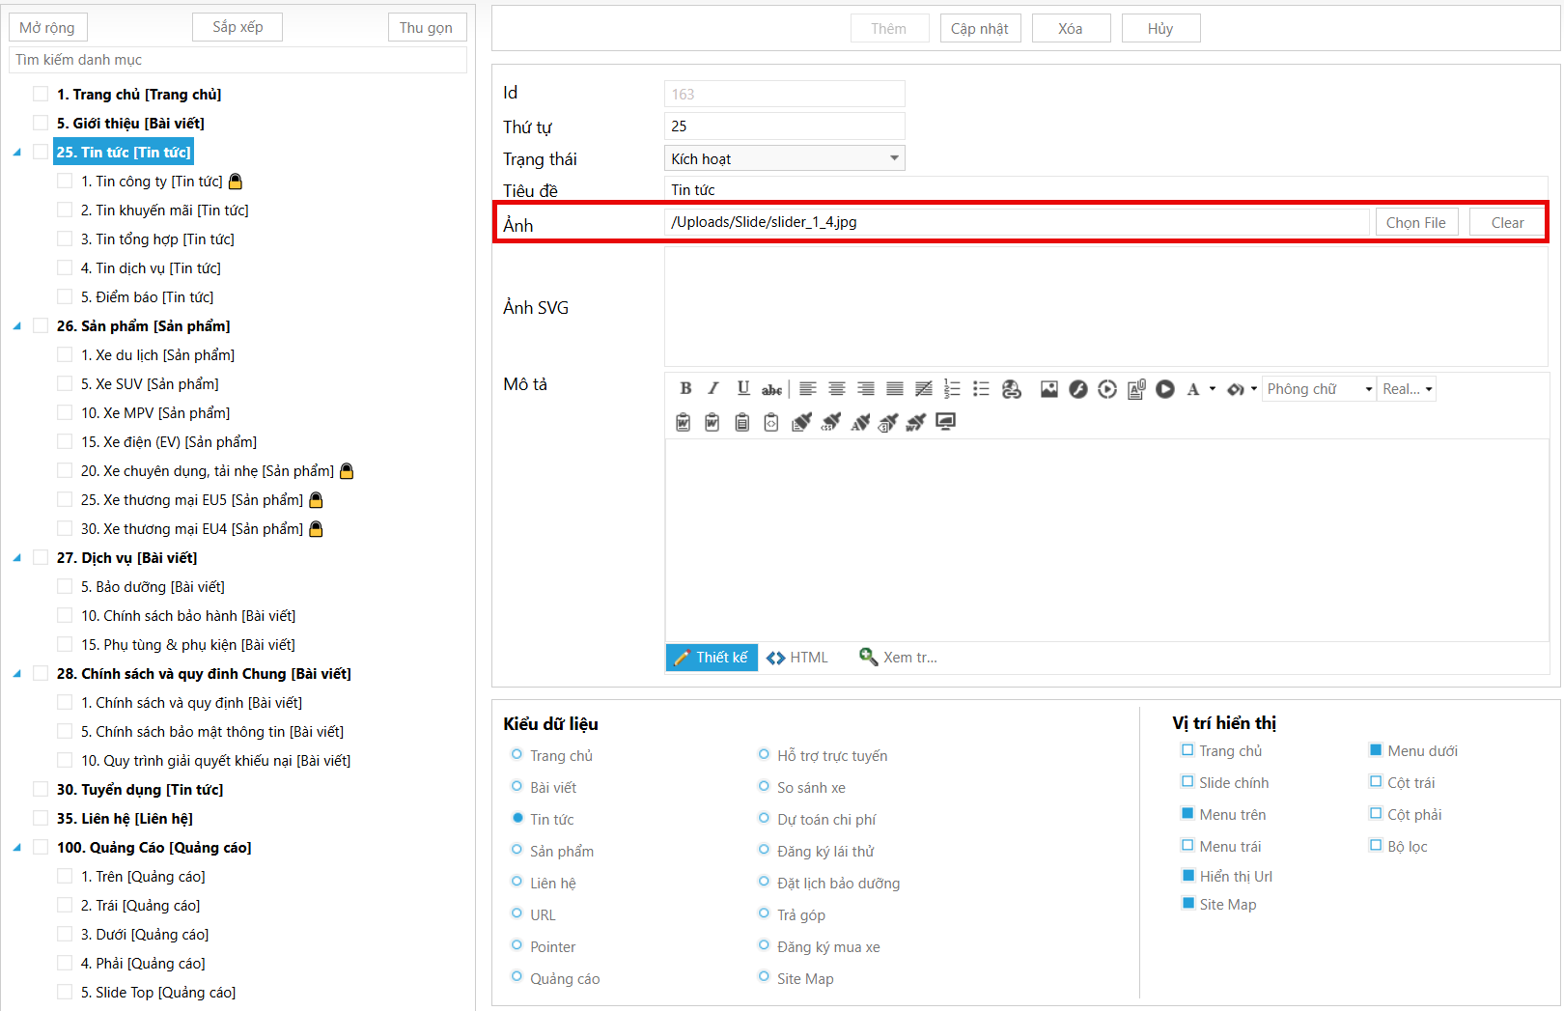Image resolution: width=1564 pixels, height=1011 pixels.
Task: Collapse the Sản phẩm tree node
Action: click(x=17, y=326)
